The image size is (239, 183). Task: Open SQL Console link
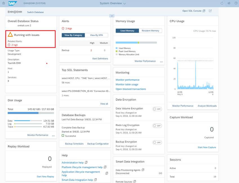(x=192, y=11)
